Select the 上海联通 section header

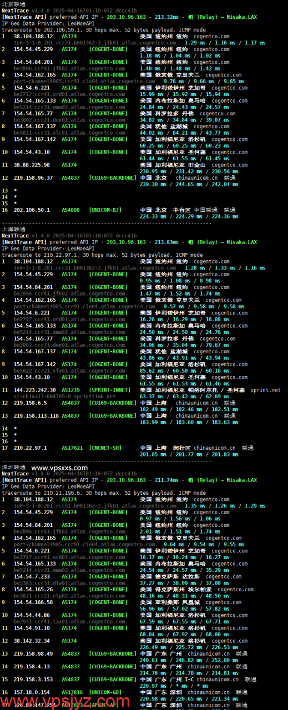tap(13, 229)
